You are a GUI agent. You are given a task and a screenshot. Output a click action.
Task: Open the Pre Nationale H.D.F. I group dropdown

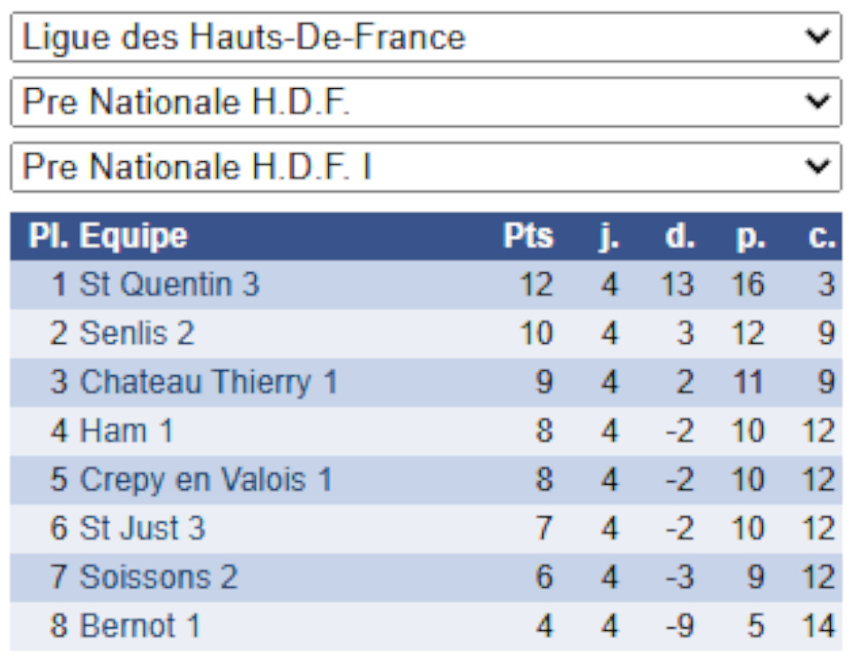(x=425, y=167)
